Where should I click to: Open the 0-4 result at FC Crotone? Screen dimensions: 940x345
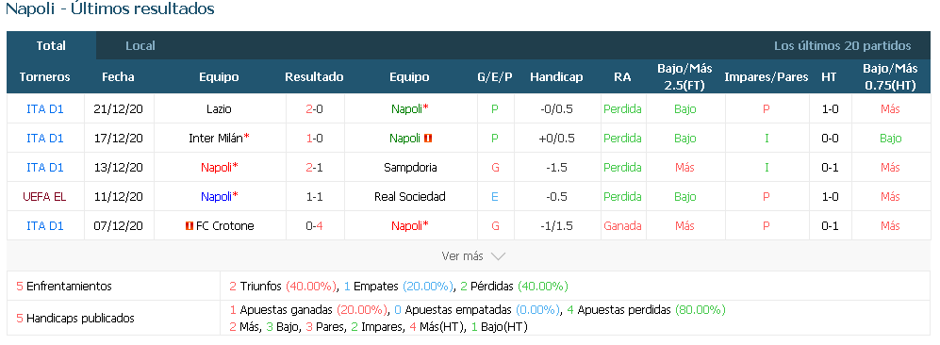pyautogui.click(x=315, y=226)
